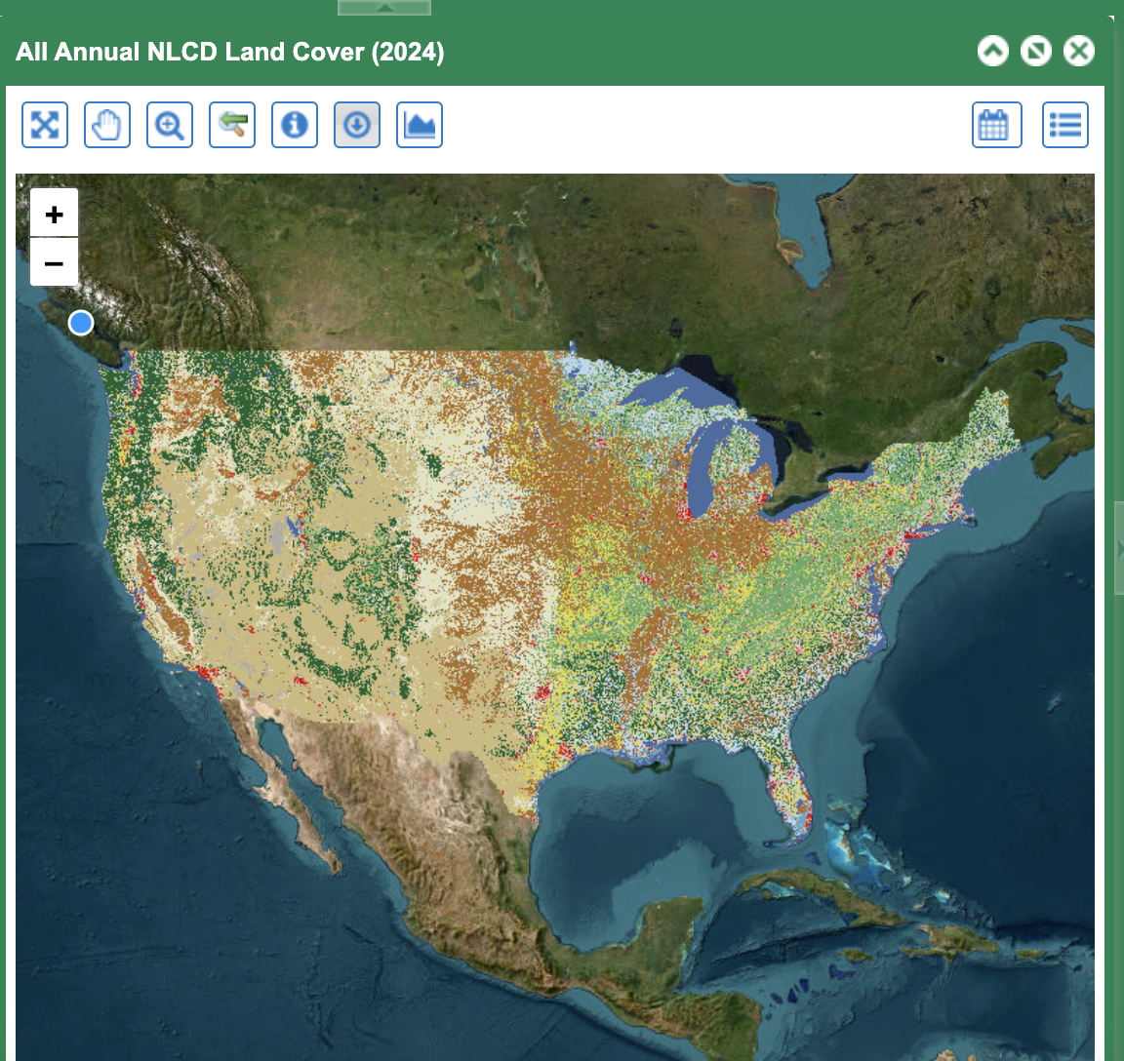
Task: Zoom out with the minus button
Action: pyautogui.click(x=54, y=262)
